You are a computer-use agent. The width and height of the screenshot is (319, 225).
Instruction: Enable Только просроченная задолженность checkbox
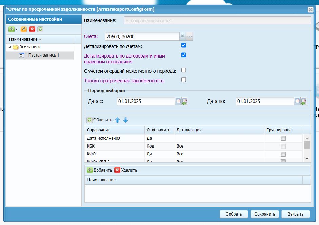click(x=183, y=80)
